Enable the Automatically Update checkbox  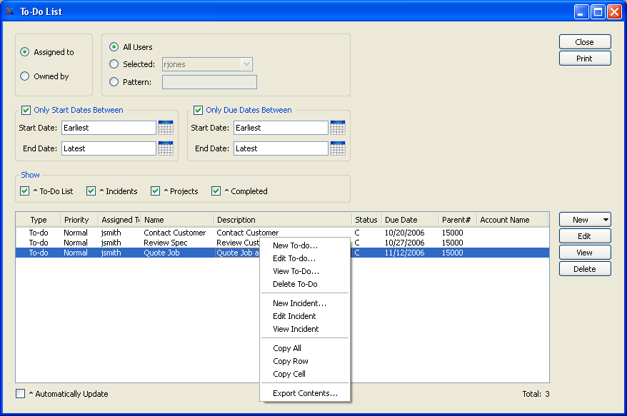21,394
